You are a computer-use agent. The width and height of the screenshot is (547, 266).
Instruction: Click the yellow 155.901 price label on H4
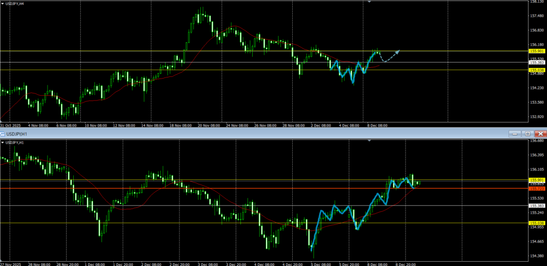(536, 51)
